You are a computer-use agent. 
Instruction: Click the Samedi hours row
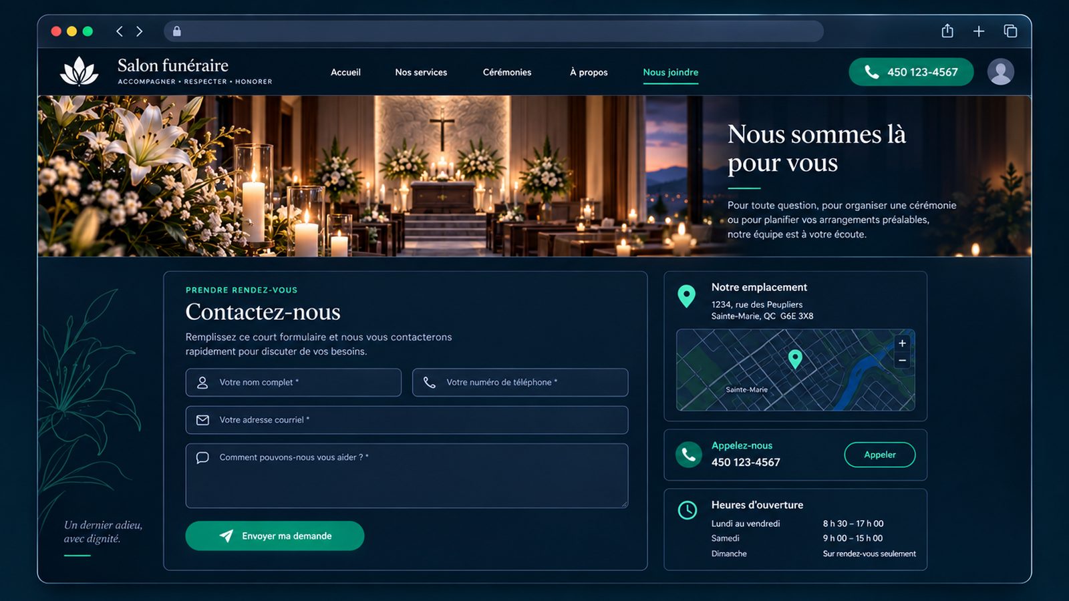(797, 538)
